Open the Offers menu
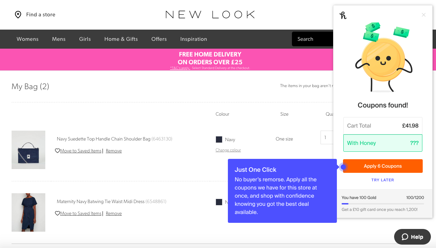This screenshot has width=436, height=248. point(159,39)
